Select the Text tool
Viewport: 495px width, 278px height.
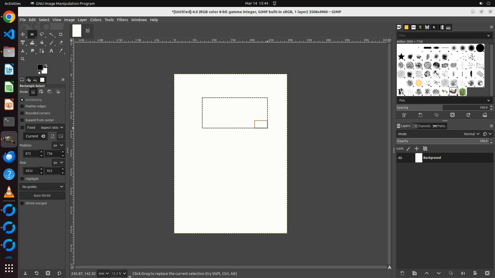click(x=51, y=51)
